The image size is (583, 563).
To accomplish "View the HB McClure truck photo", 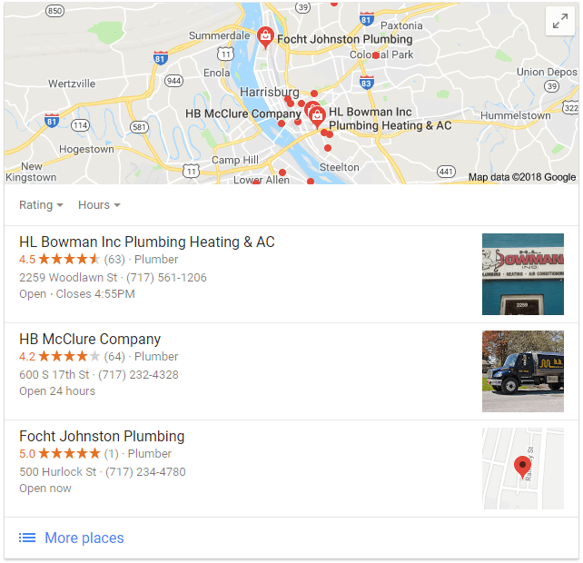I will tap(523, 371).
